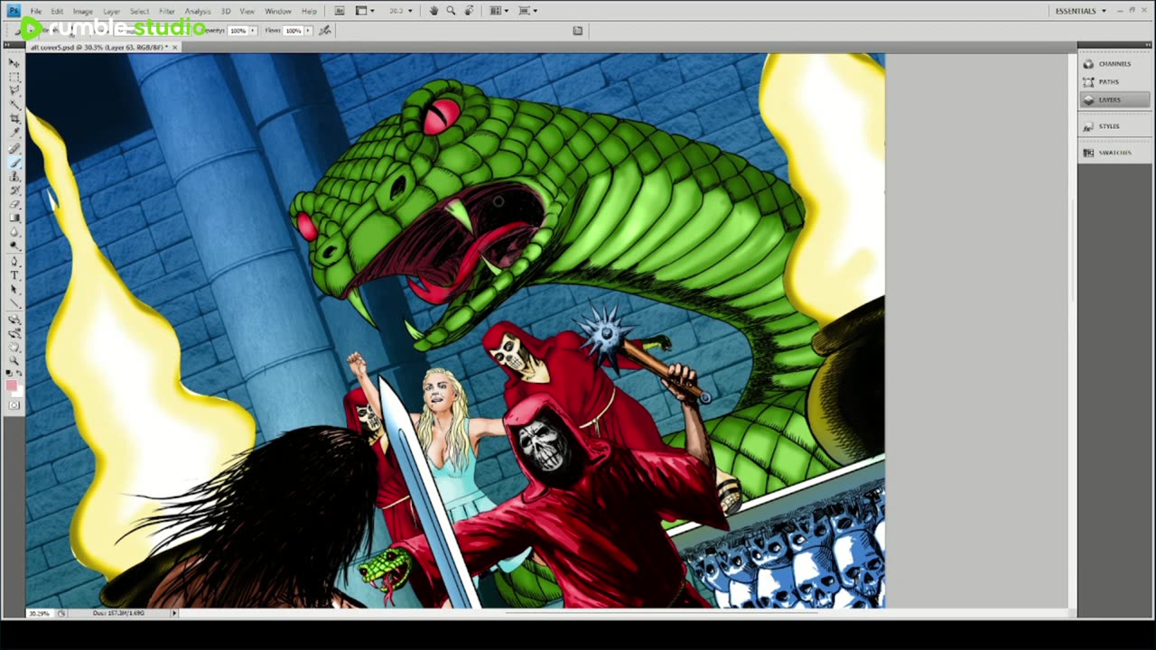Open the Essentials workspace switcher
The width and height of the screenshot is (1156, 650).
tap(1080, 11)
